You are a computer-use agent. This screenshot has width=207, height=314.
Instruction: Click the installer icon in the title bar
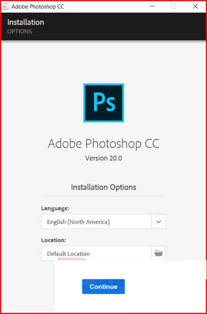5,6
